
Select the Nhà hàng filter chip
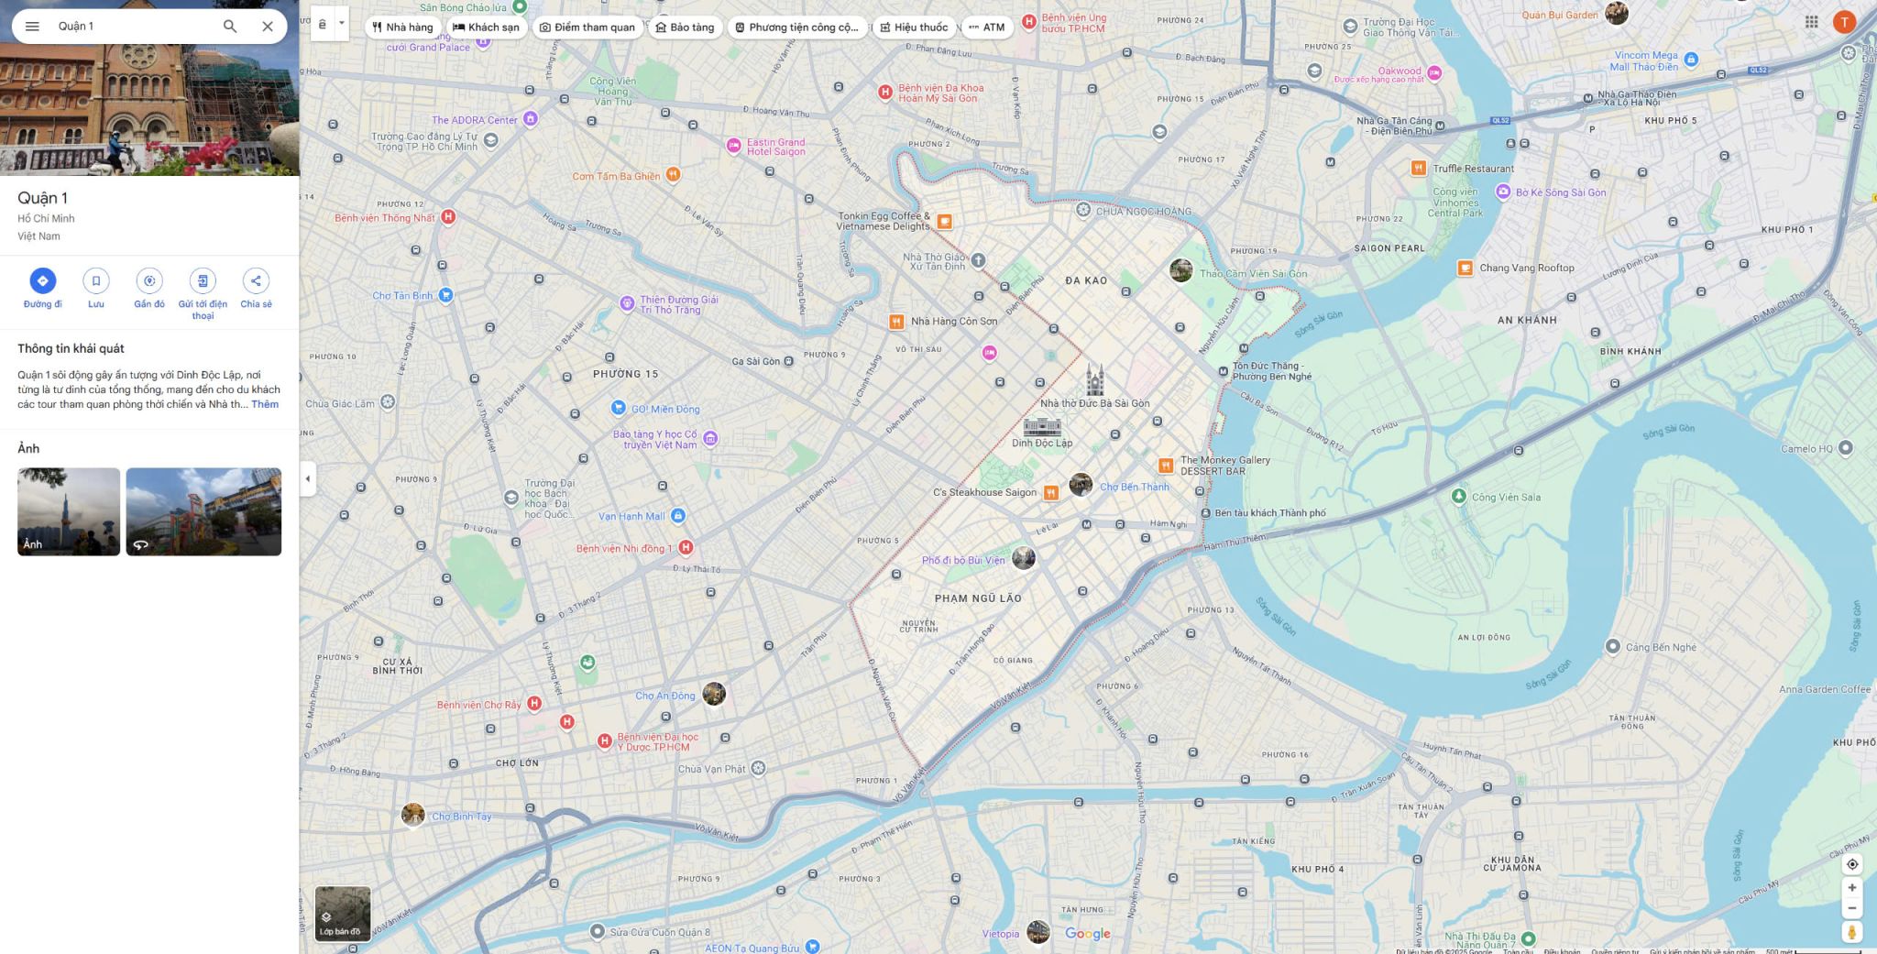tap(402, 27)
